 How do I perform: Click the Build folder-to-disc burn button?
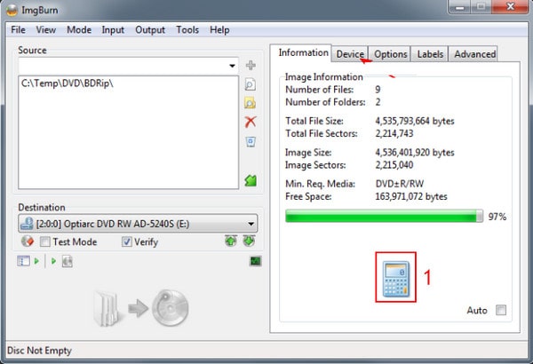click(141, 308)
